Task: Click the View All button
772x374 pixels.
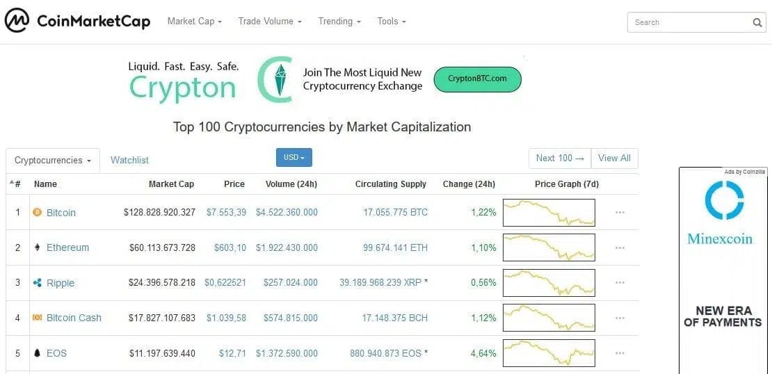Action: pos(614,158)
